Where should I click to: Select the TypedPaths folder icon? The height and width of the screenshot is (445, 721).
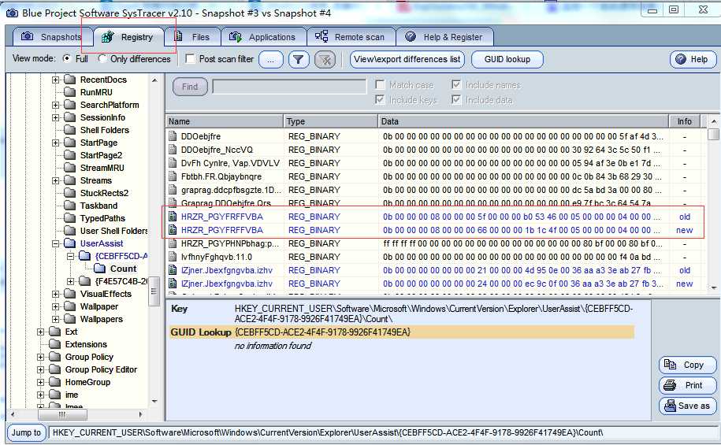coord(69,218)
